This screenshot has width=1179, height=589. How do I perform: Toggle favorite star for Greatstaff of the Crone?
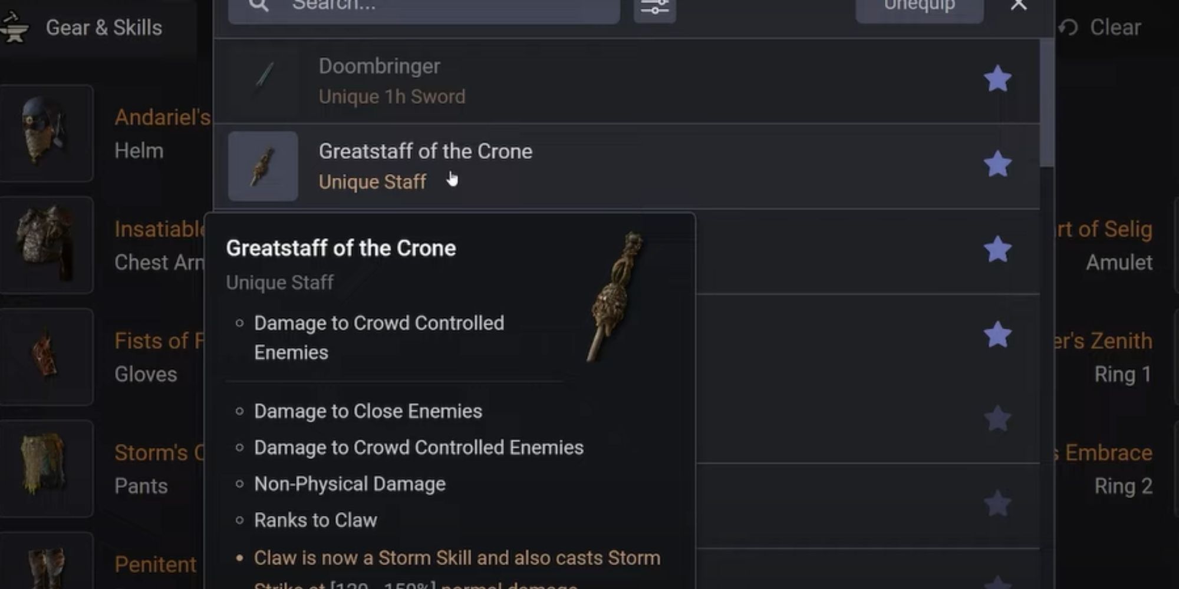click(x=997, y=164)
